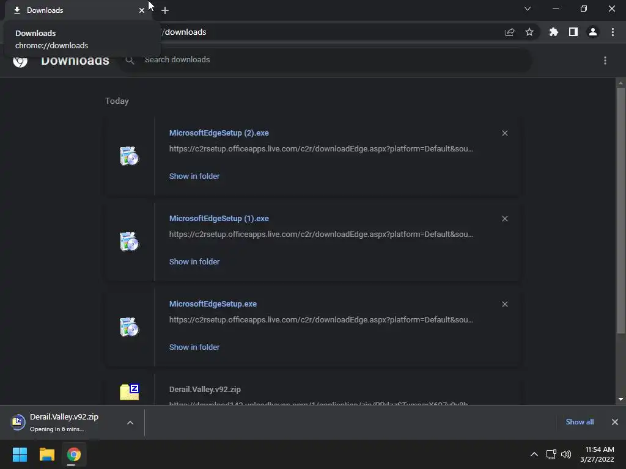The height and width of the screenshot is (469, 626).
Task: Open MicrosoftEdgeSetup (1).exe file link
Action: pyautogui.click(x=219, y=219)
